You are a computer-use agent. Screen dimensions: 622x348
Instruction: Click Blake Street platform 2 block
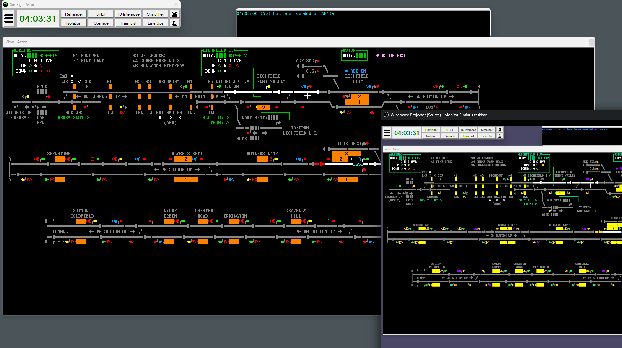(183, 159)
